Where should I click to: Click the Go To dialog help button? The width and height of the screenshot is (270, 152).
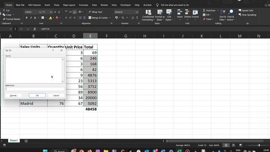click(x=53, y=50)
